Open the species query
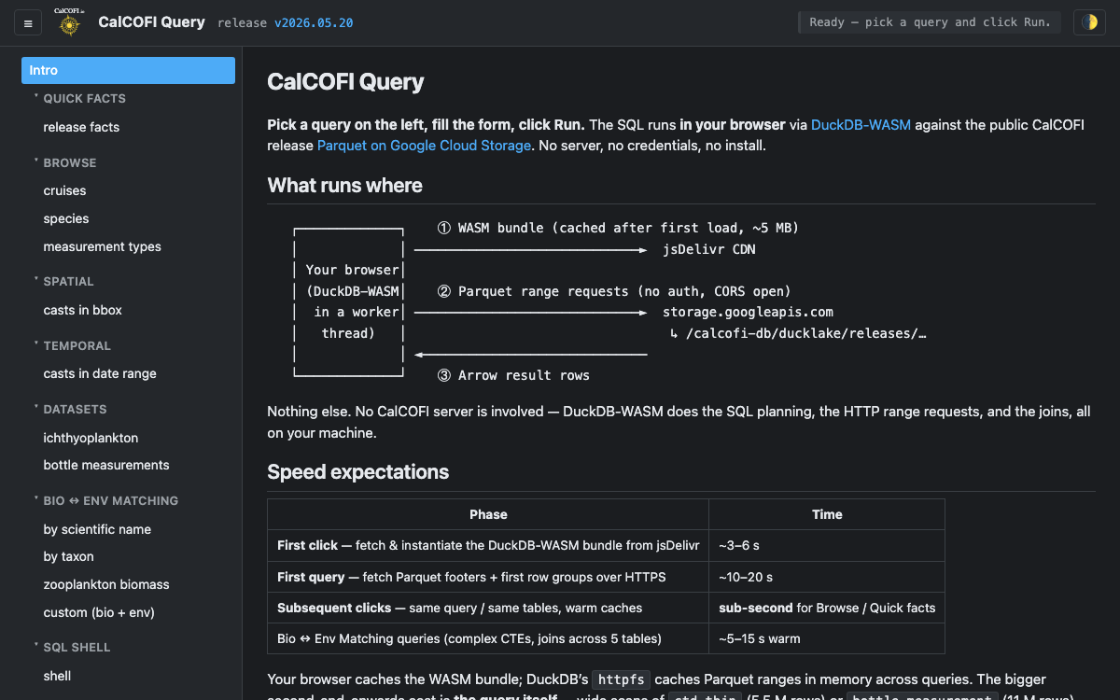This screenshot has height=700, width=1120. 66,218
